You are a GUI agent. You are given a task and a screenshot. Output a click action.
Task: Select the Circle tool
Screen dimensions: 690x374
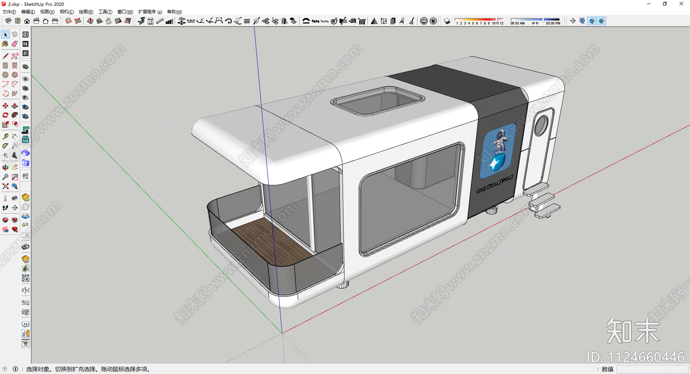click(x=5, y=75)
